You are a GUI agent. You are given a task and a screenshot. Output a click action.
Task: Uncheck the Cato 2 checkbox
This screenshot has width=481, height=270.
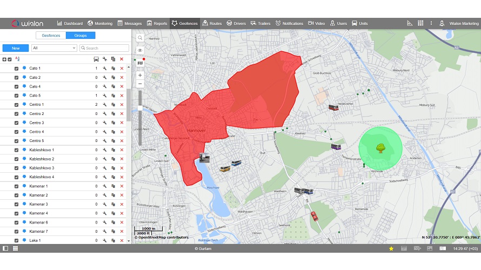(16, 78)
